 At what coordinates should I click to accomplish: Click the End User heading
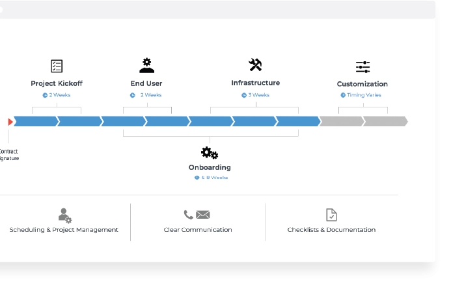click(146, 83)
